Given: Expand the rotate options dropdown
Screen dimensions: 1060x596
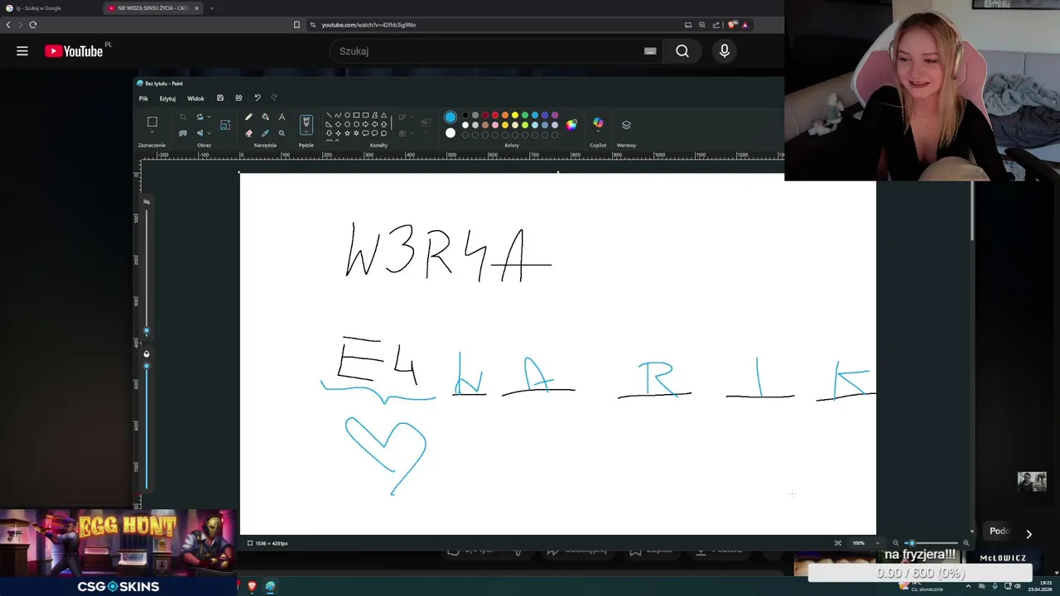Looking at the screenshot, I should click(x=209, y=117).
